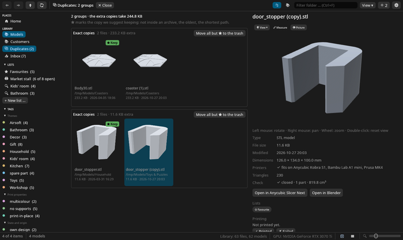Click the /tmp/Models/Household path text
This screenshot has height=240, width=403.
pos(93,174)
